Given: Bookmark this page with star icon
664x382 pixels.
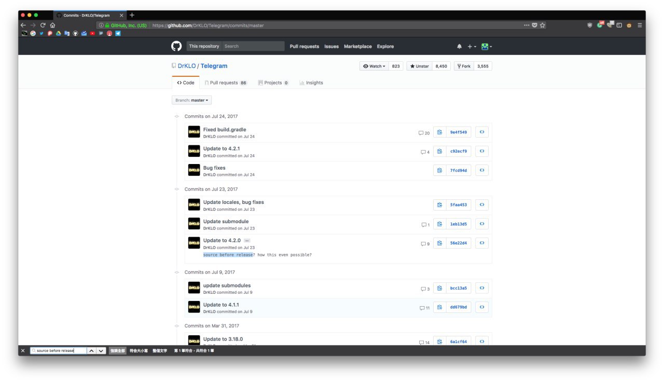Looking at the screenshot, I should (x=542, y=25).
